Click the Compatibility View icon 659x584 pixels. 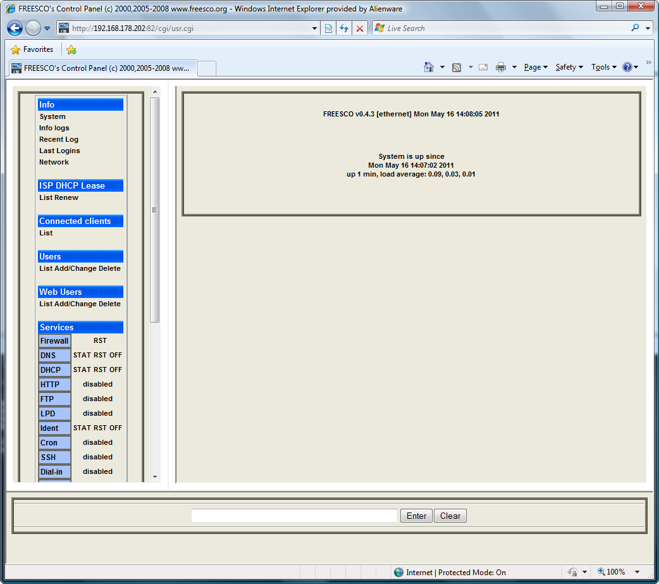click(328, 28)
